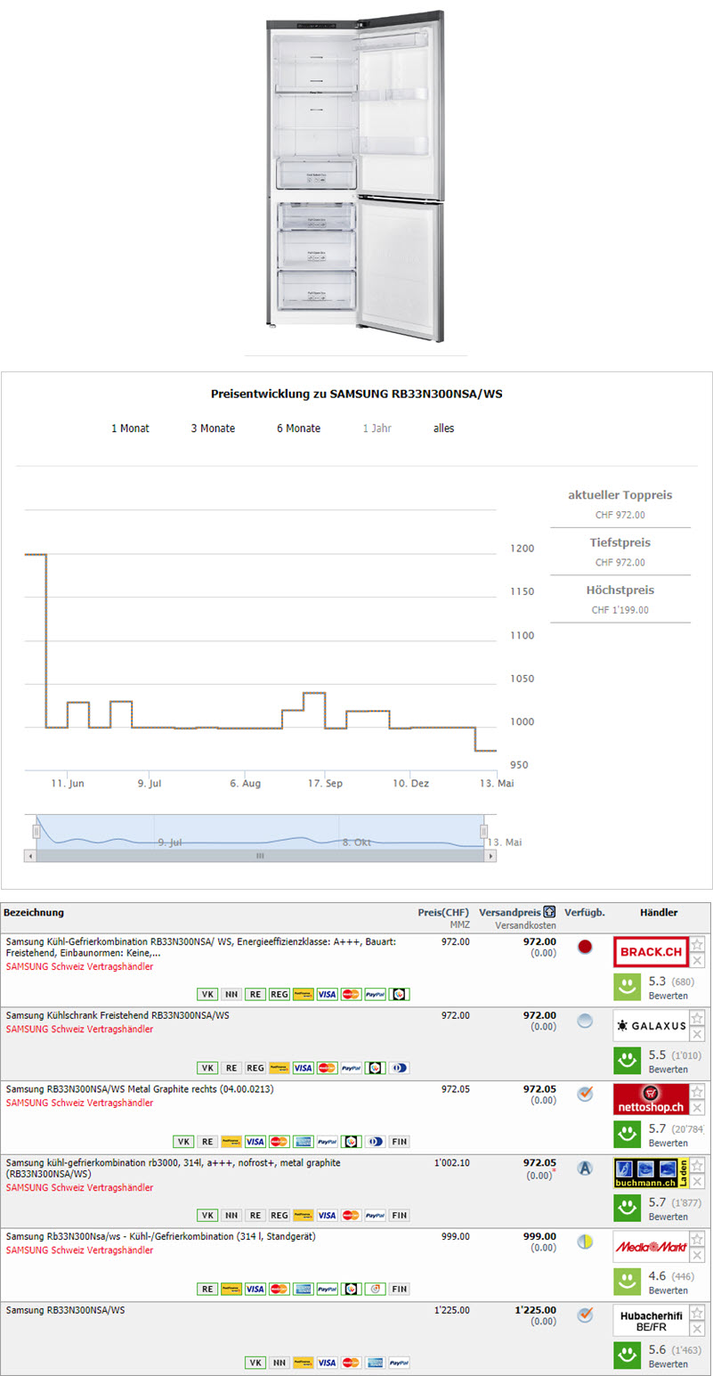Click the star icon beside buchmann.ch logo
The height and width of the screenshot is (1376, 713).
click(x=698, y=1166)
